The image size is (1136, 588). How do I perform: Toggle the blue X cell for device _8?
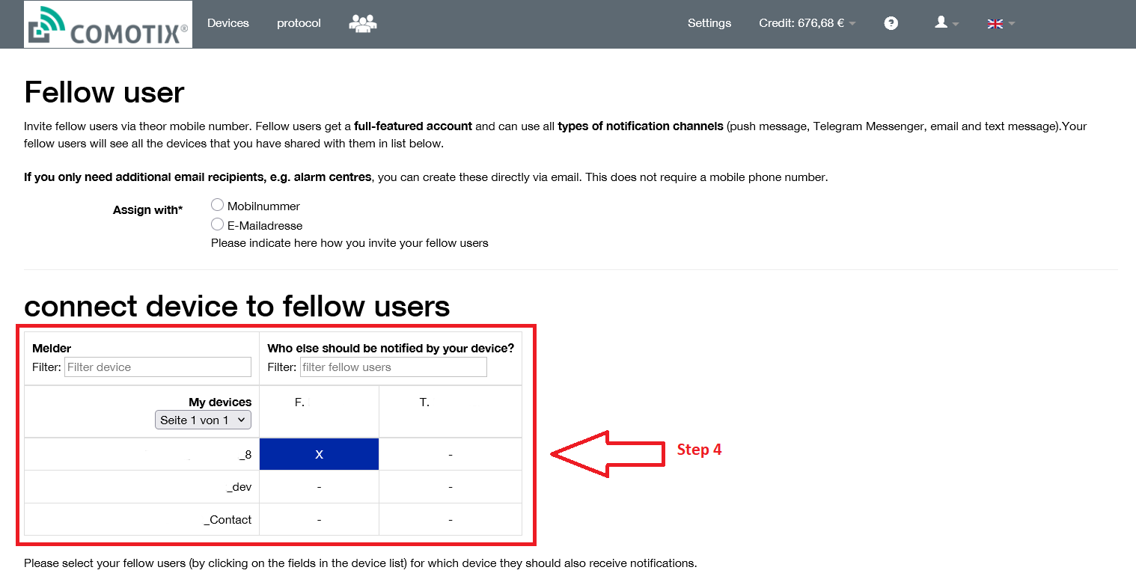point(319,454)
